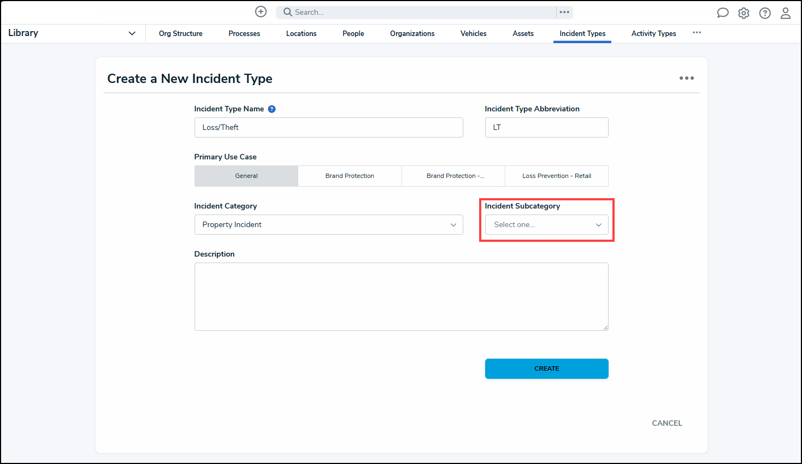Keep General selected as primary use case
The width and height of the screenshot is (802, 464).
point(246,176)
